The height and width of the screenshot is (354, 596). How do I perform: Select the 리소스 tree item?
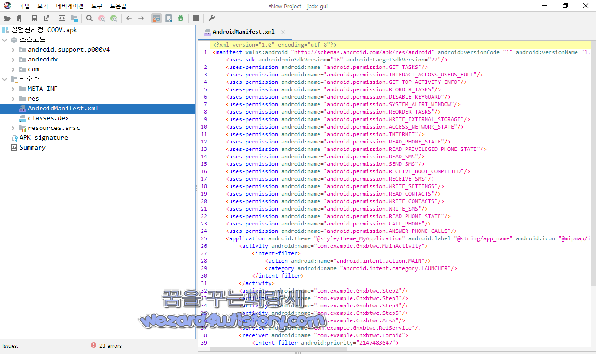pos(29,79)
